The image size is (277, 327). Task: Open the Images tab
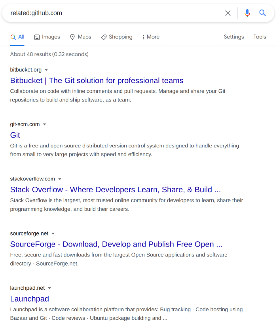click(x=47, y=37)
